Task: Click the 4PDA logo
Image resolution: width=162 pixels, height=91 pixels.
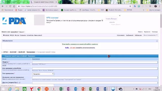Action: 14,21
